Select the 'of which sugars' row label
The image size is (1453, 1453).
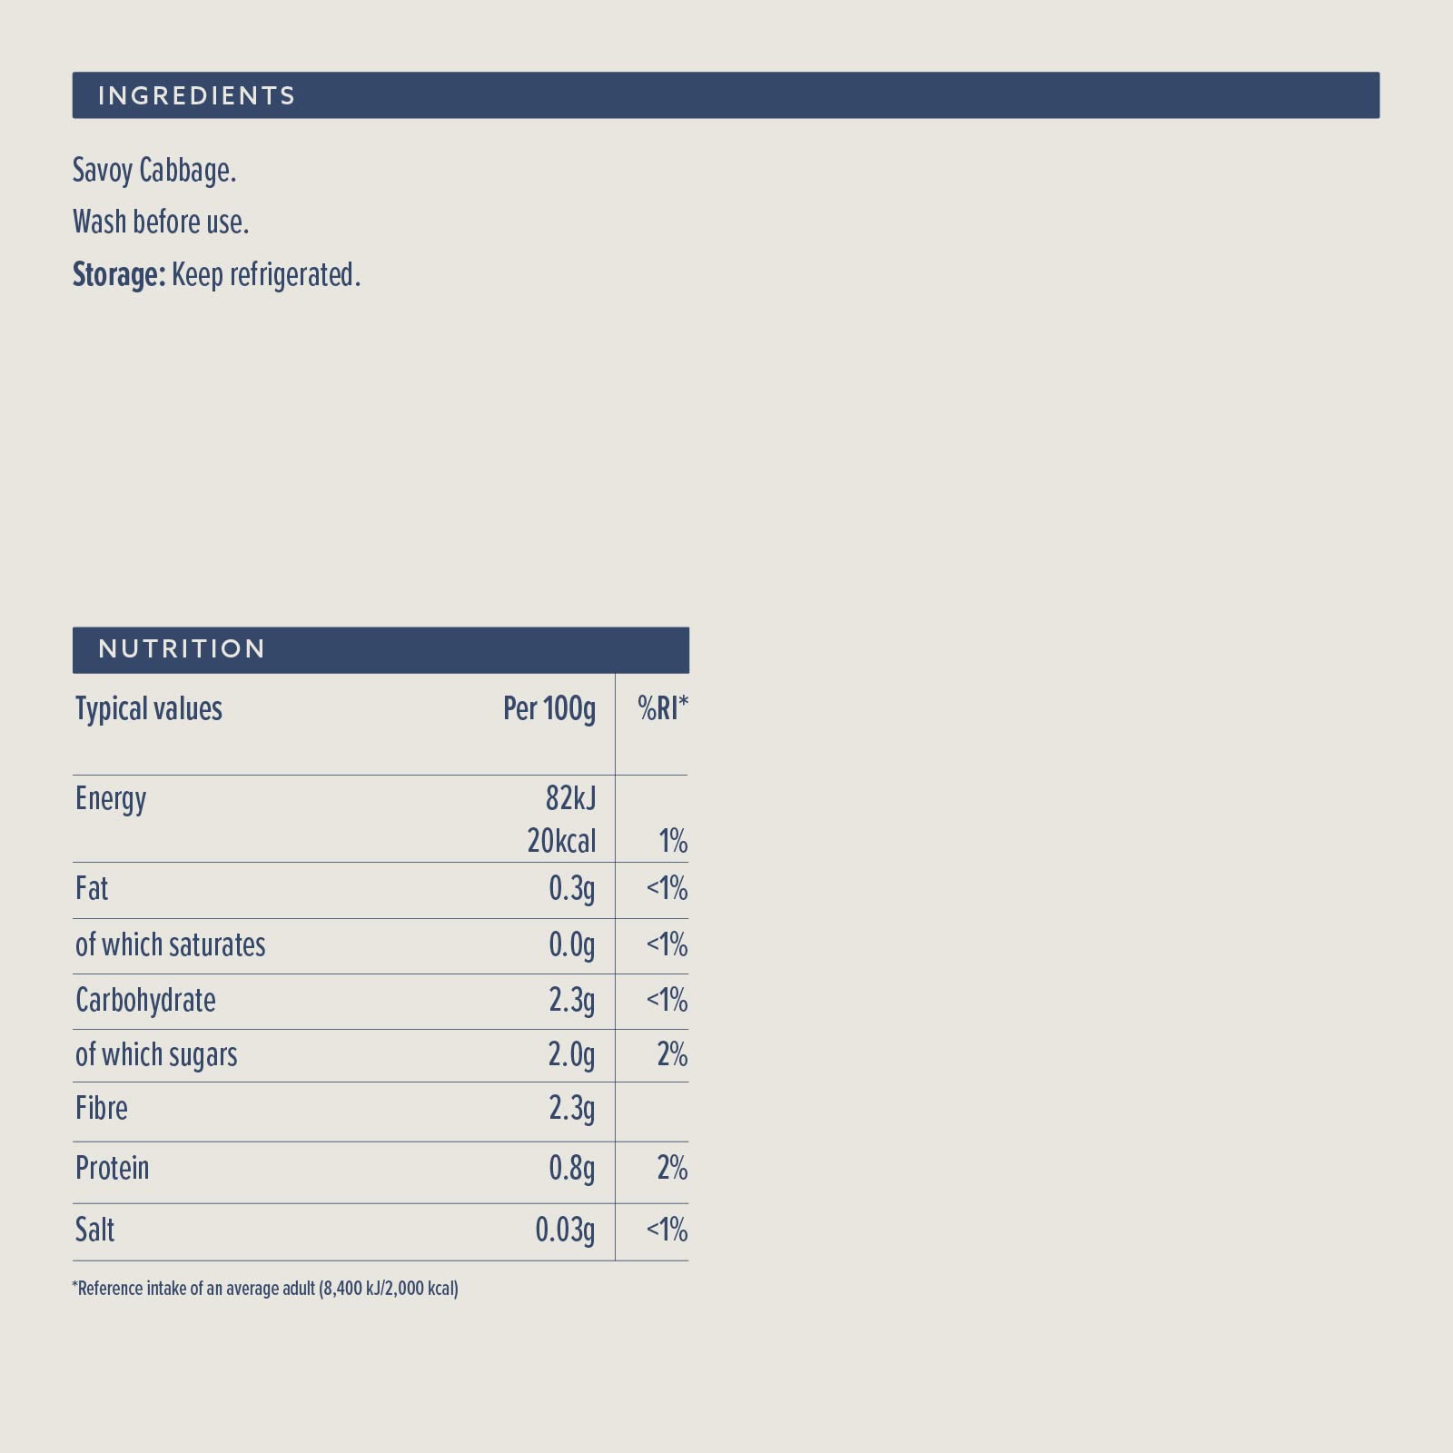156,1055
